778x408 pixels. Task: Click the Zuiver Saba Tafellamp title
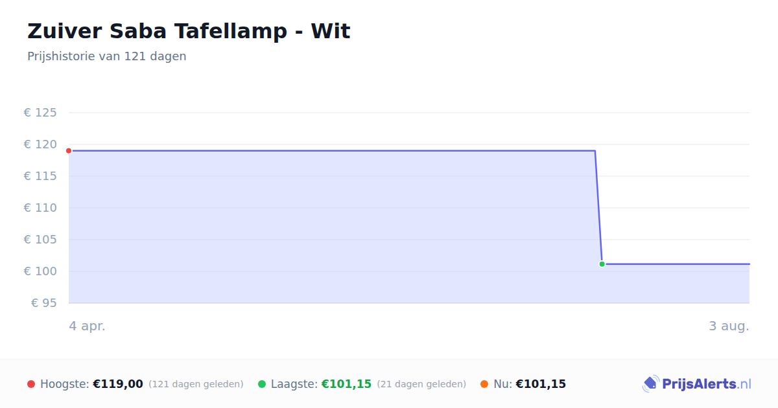pos(189,31)
